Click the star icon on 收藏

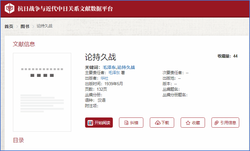(x=188, y=123)
